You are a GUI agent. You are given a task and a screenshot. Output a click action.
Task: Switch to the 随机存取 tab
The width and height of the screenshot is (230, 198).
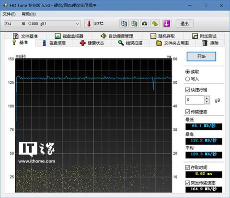pyautogui.click(x=162, y=36)
